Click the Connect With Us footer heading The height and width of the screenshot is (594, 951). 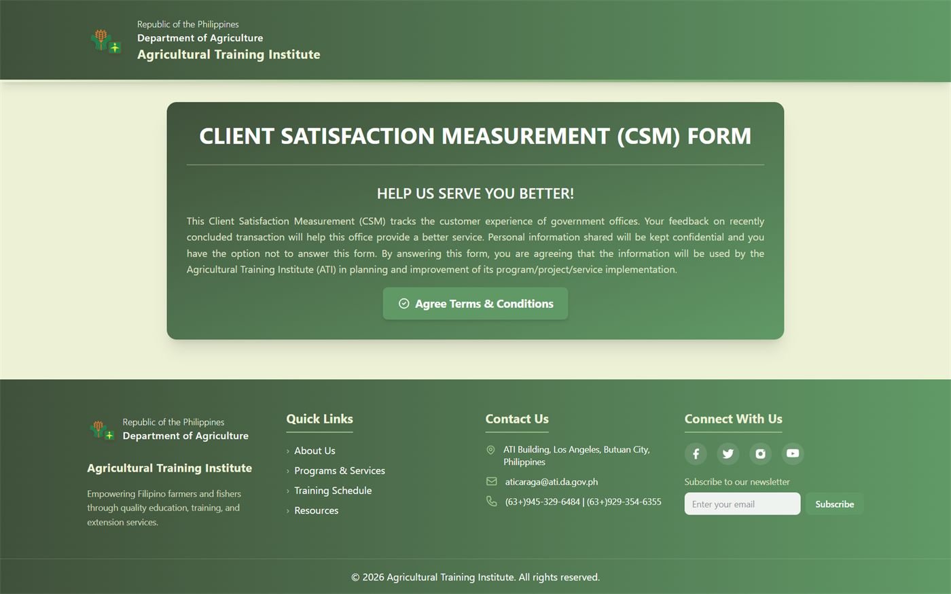point(733,419)
